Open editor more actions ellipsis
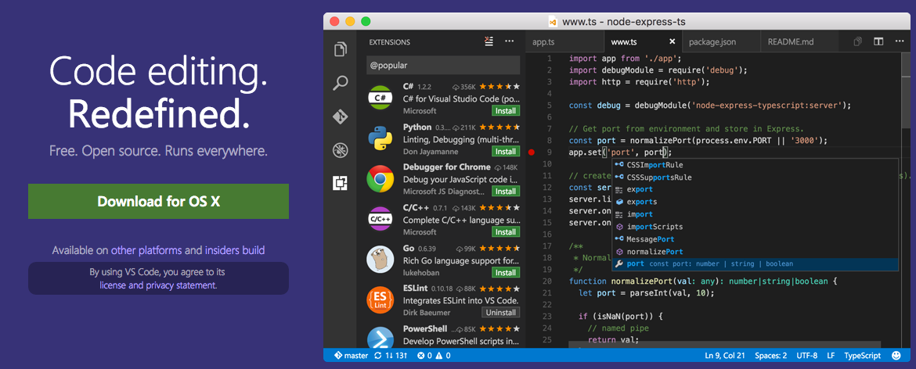This screenshot has height=369, width=916. tap(899, 41)
